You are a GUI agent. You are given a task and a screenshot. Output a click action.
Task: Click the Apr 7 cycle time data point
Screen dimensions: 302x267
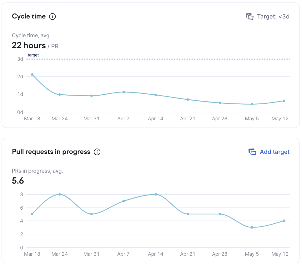pyautogui.click(x=123, y=92)
